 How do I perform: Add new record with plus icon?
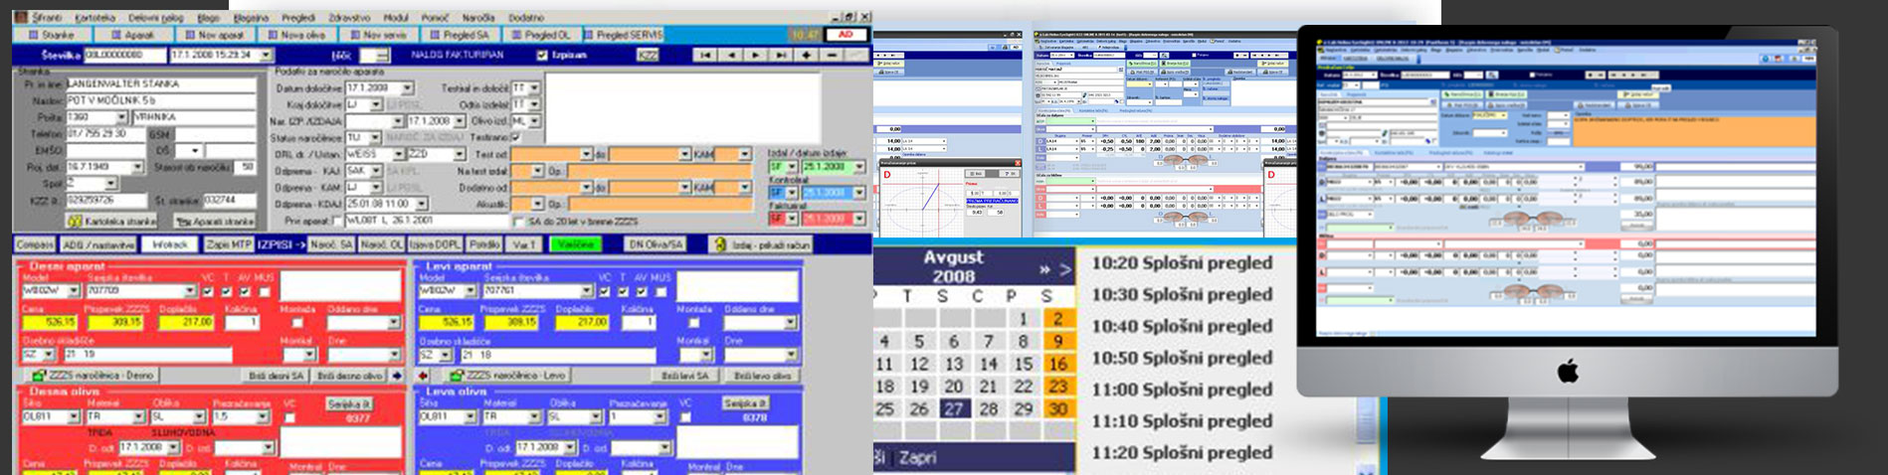click(807, 56)
